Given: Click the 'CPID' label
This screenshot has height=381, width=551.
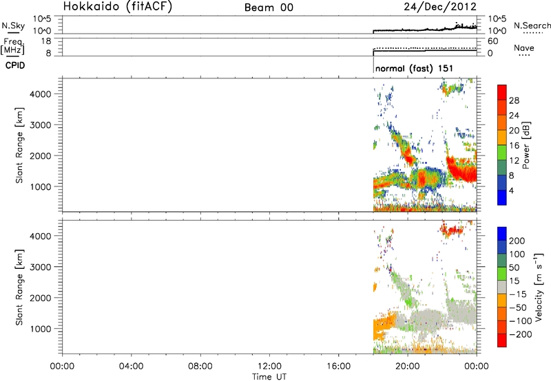Looking at the screenshot, I should [x=15, y=65].
